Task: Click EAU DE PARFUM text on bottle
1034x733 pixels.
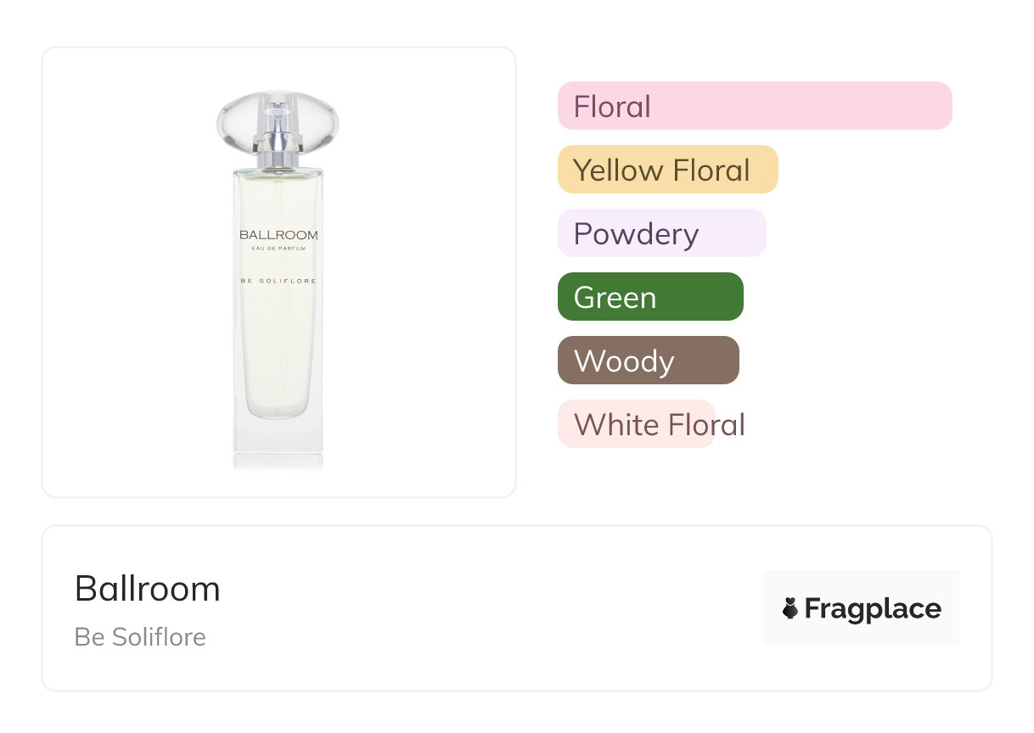Action: tap(278, 249)
